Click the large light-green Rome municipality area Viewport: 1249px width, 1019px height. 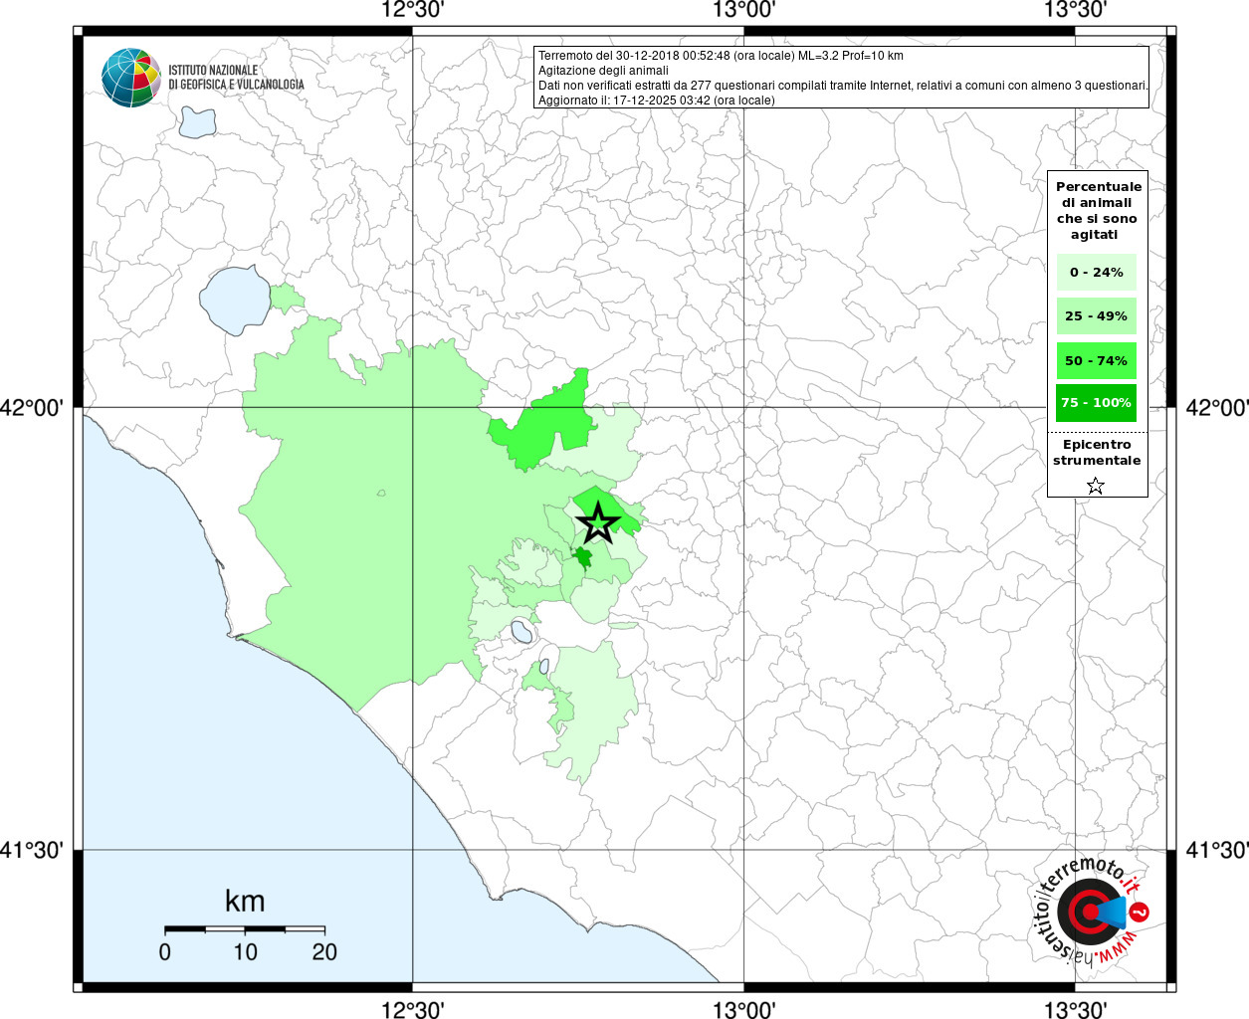(378, 517)
